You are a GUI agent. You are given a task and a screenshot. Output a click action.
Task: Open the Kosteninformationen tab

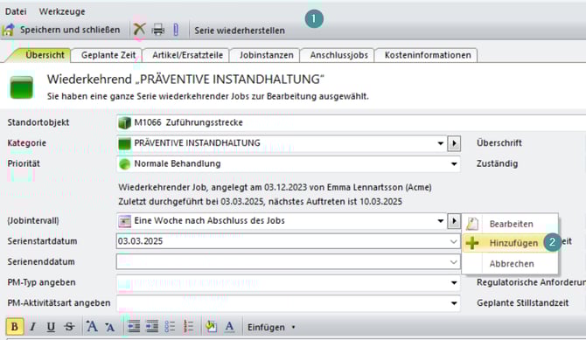point(428,55)
